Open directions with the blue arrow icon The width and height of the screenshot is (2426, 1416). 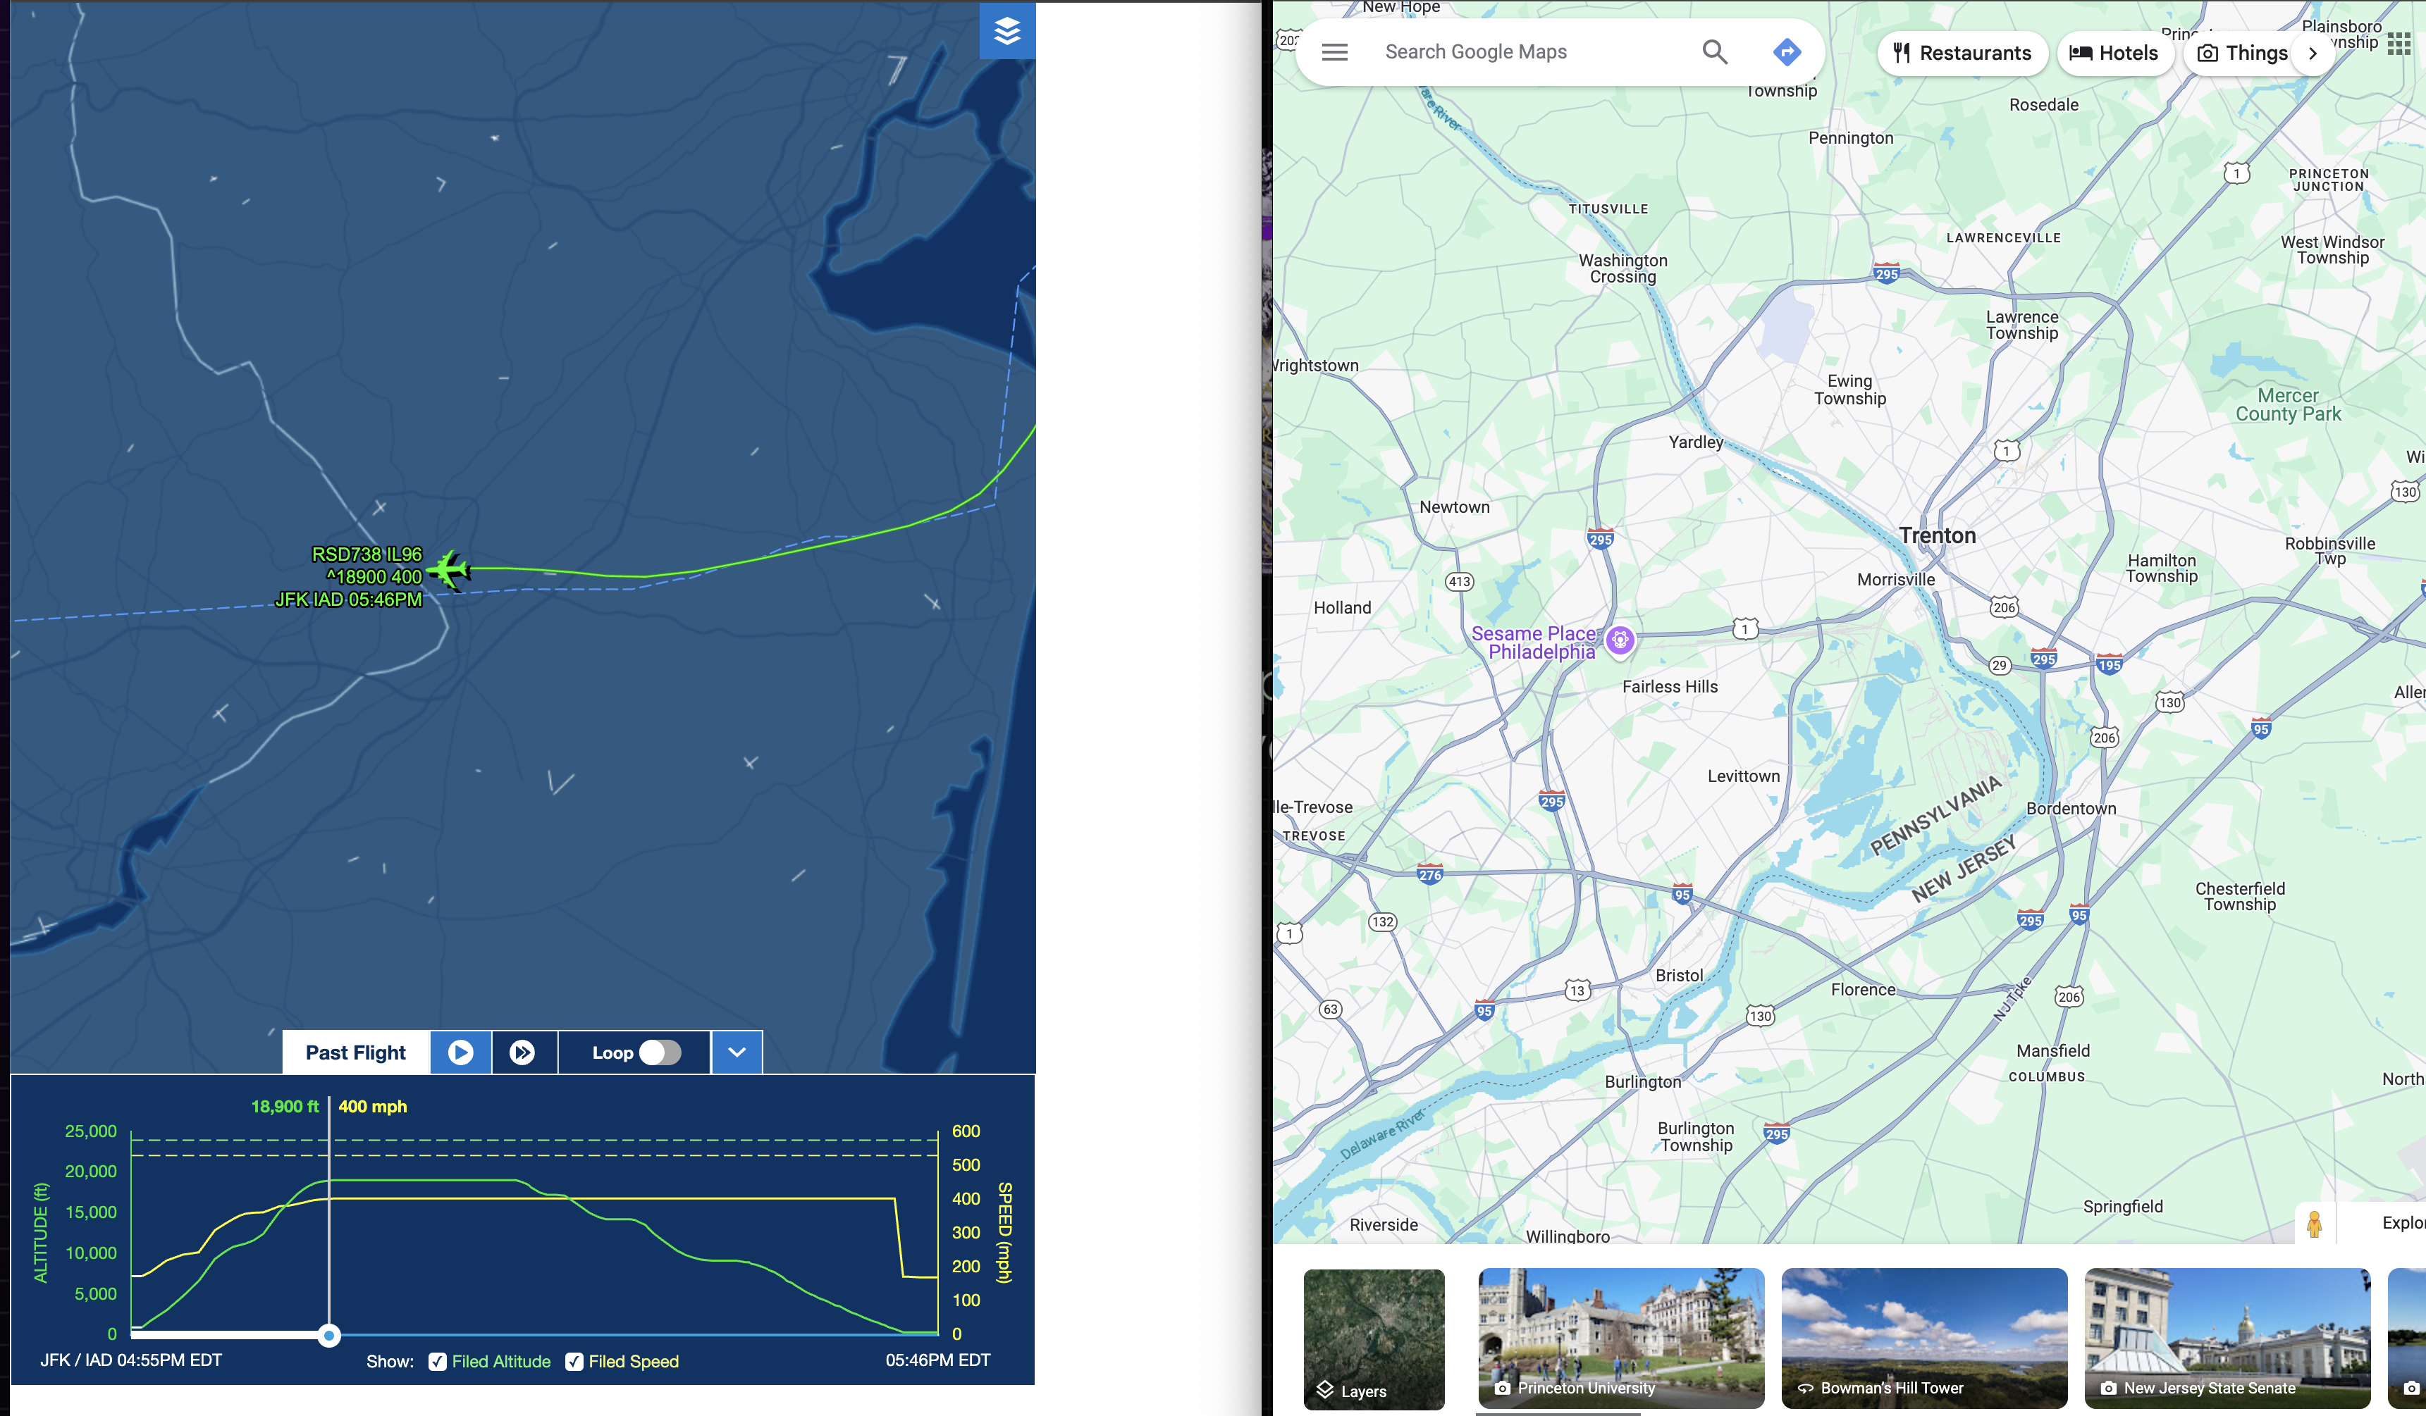click(1787, 52)
